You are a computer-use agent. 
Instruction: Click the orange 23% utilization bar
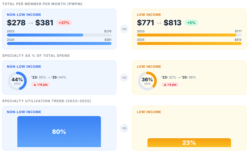pyautogui.click(x=189, y=143)
